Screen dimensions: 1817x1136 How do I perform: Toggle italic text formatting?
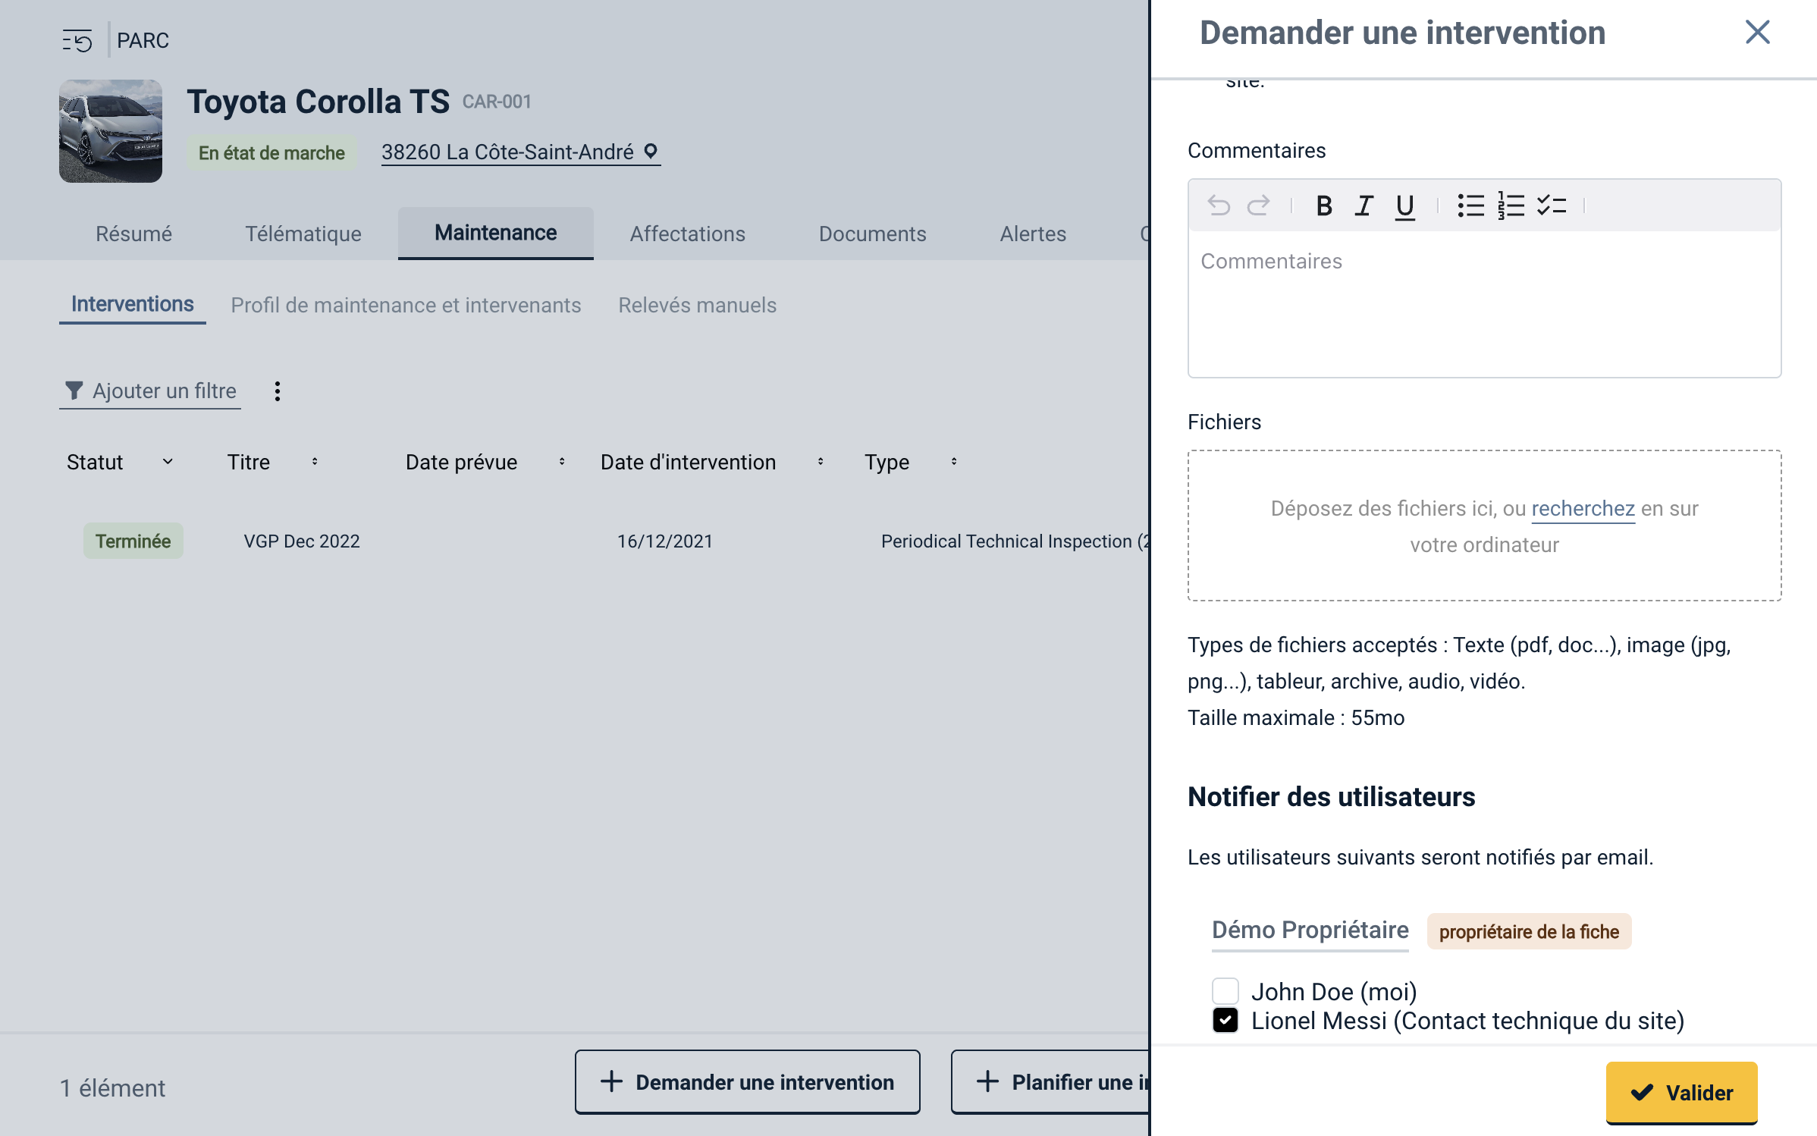(1364, 206)
